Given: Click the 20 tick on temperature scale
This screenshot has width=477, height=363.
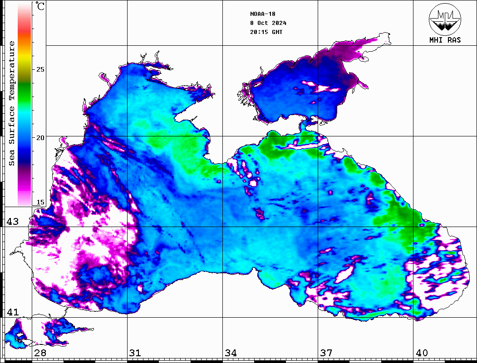Looking at the screenshot, I should 40,138.
